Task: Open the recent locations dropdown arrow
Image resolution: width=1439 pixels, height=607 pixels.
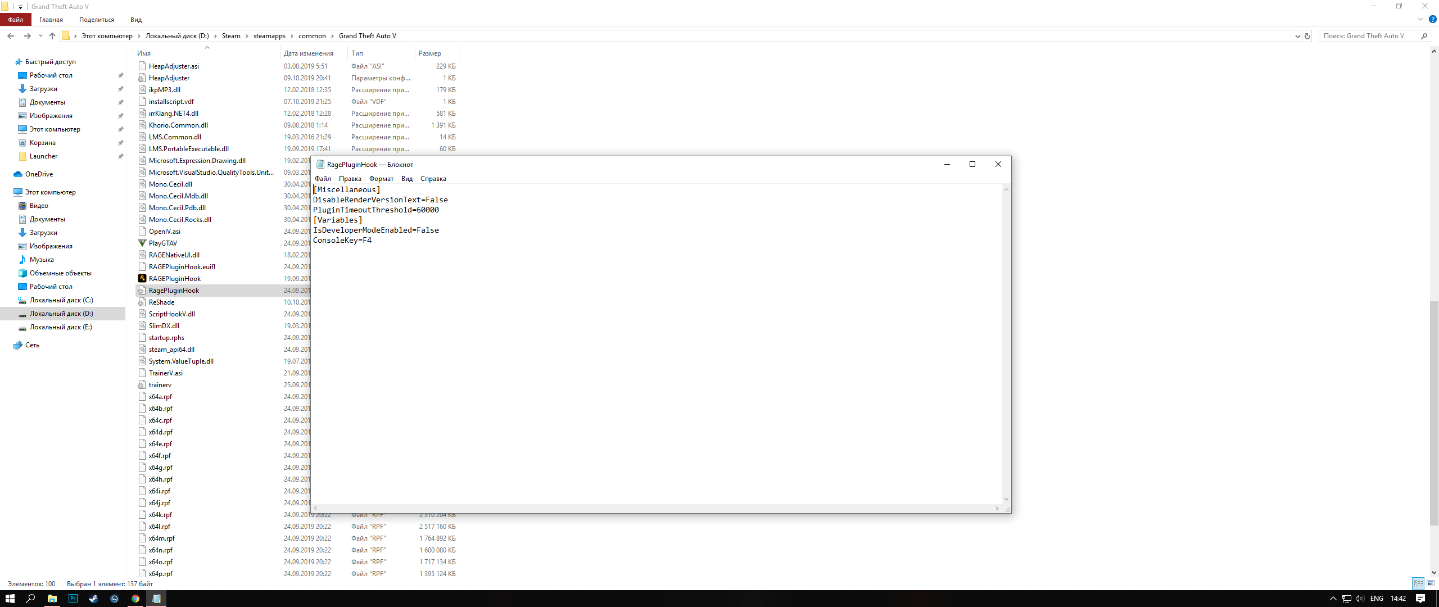Action: 40,36
